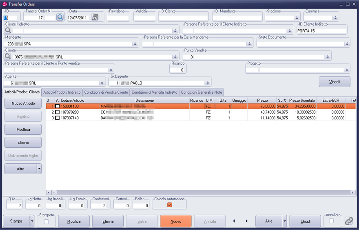Click the Cliente Indiretto search magnifier icon
359x230 pixels.
pyautogui.click(x=8, y=31)
